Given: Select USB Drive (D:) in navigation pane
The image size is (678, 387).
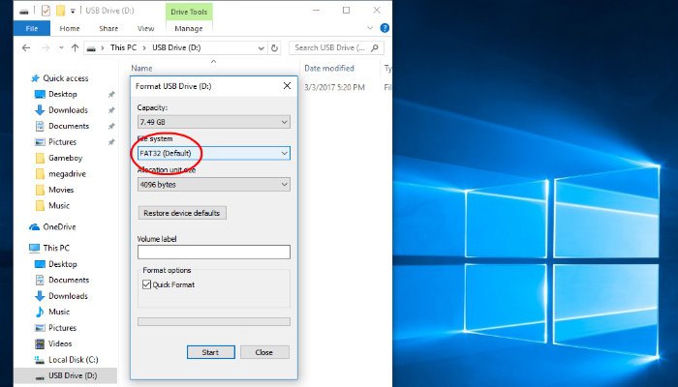Looking at the screenshot, I should (66, 375).
